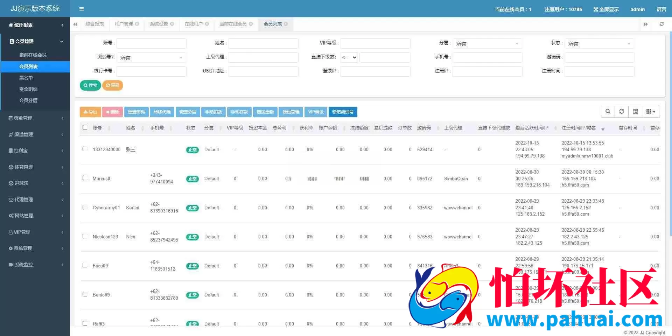The width and height of the screenshot is (672, 336).
Task: Sort by 姓名 column sort icon
Action: click(x=142, y=128)
